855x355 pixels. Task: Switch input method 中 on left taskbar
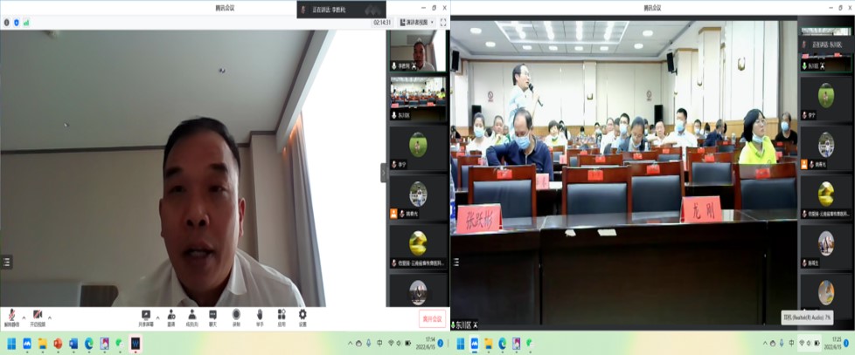(x=379, y=344)
